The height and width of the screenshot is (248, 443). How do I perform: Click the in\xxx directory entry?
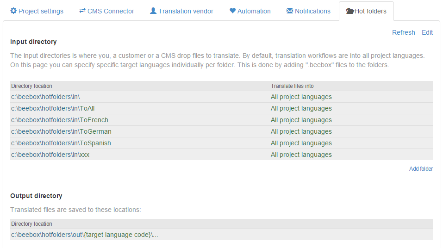[x=50, y=155]
